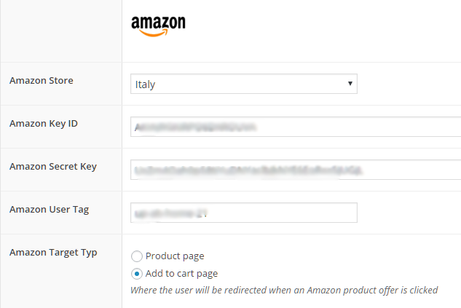Open the Amazon Store dropdown arrow
This screenshot has width=461, height=308.
[350, 84]
